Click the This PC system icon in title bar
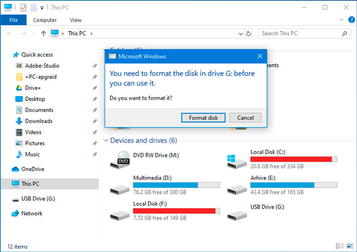 (x=8, y=7)
